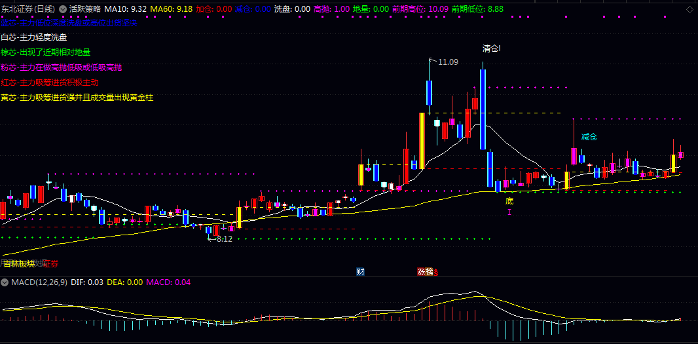Click the 减仓 signal label
This screenshot has width=698, height=344.
tap(589, 137)
